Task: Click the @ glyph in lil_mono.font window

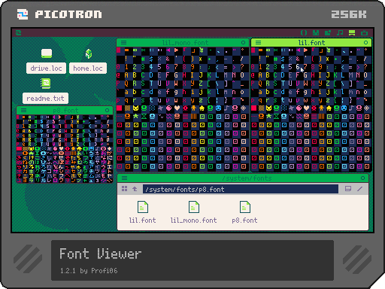Action: pos(118,75)
